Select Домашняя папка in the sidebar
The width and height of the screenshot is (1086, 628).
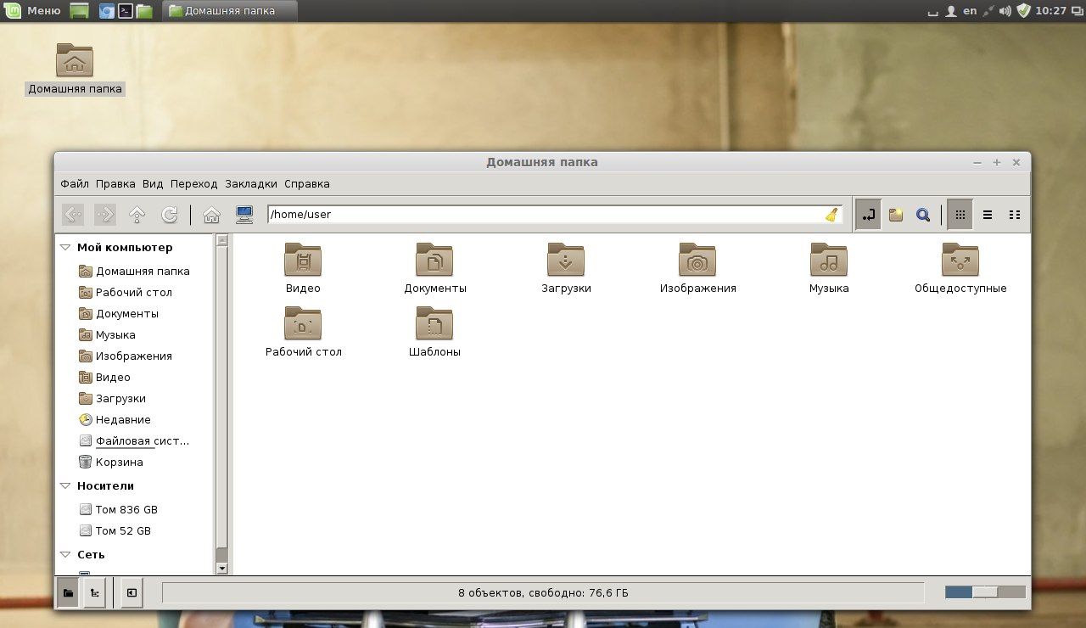coord(134,272)
